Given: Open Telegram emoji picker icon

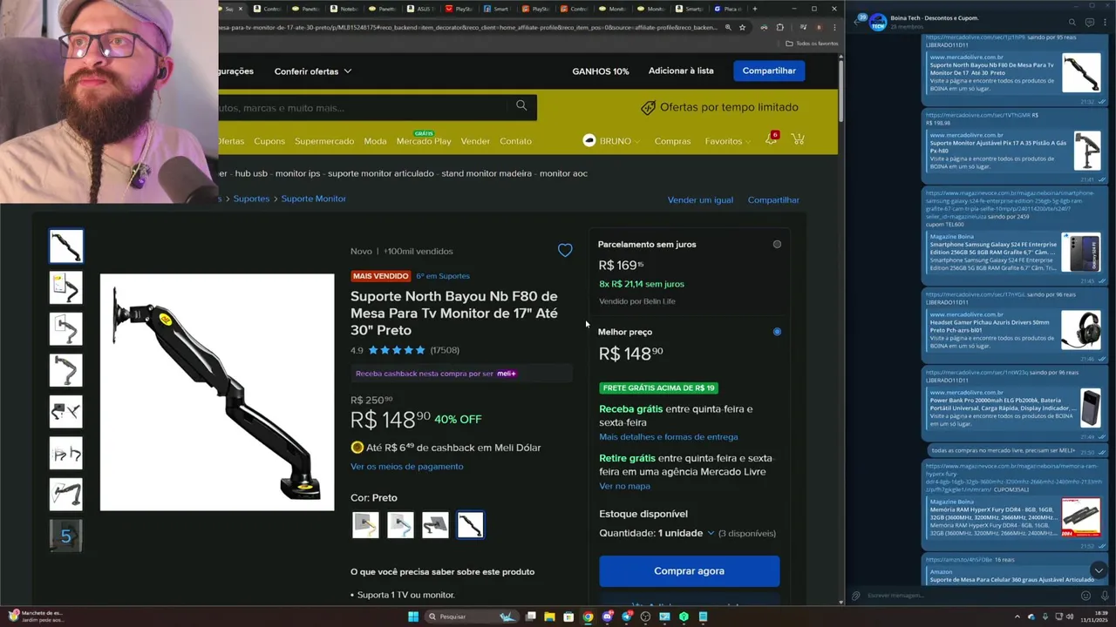Looking at the screenshot, I should 1085,596.
